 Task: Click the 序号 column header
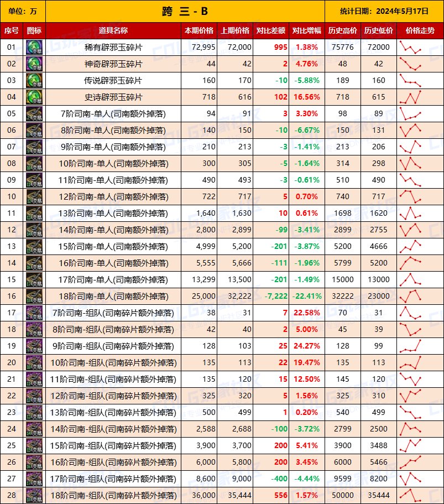tap(12, 30)
